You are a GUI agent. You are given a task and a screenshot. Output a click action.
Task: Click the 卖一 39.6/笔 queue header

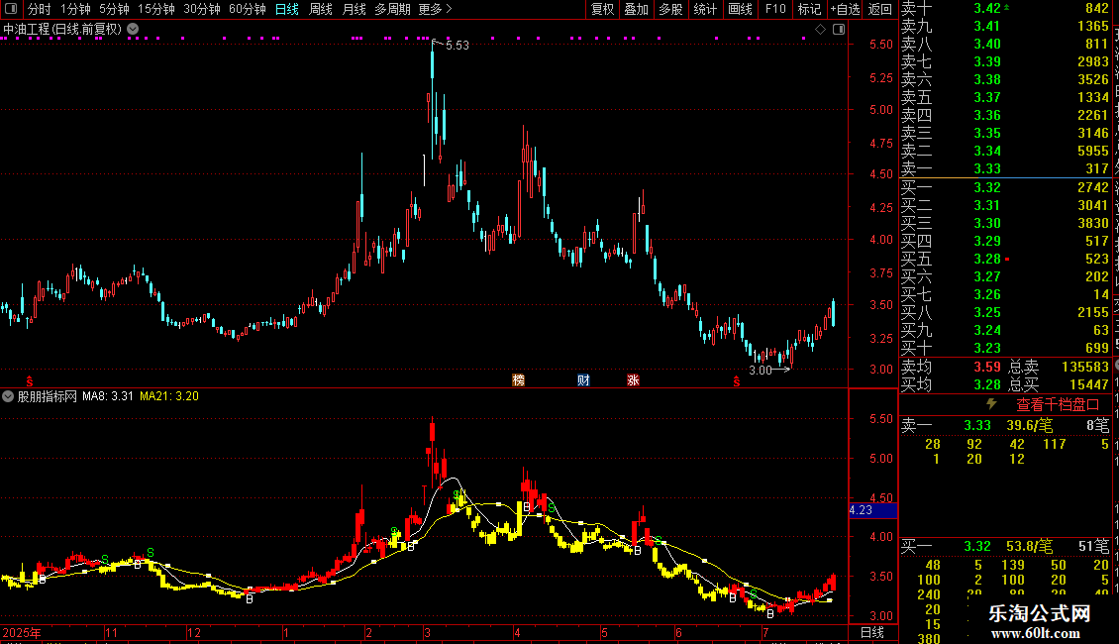(x=1005, y=425)
